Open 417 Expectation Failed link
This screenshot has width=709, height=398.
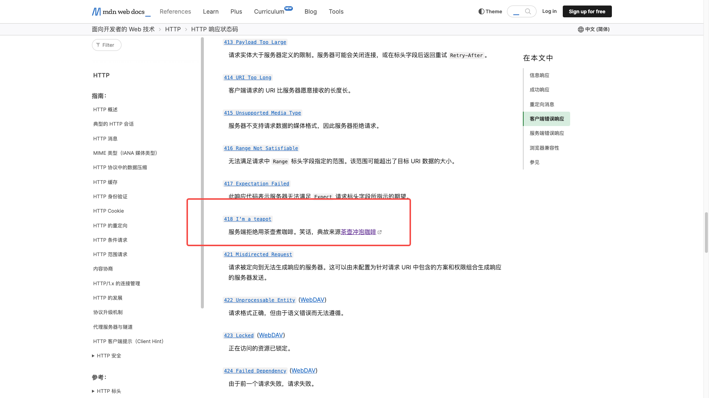click(257, 184)
